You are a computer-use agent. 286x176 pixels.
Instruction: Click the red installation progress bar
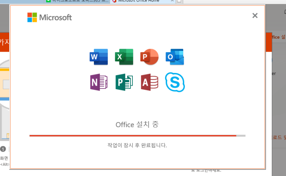(137, 135)
